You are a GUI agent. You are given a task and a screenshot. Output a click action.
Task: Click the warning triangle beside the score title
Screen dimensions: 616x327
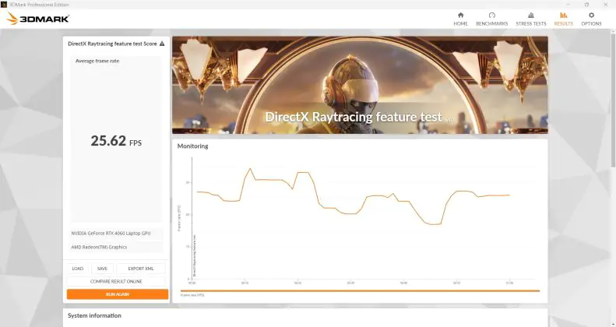[x=162, y=44]
